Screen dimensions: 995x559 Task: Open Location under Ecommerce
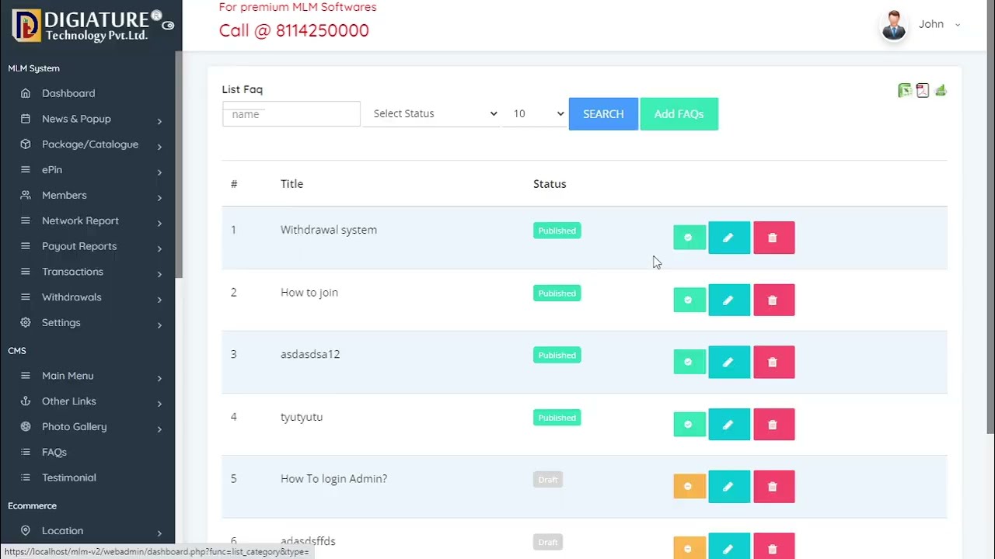(62, 531)
